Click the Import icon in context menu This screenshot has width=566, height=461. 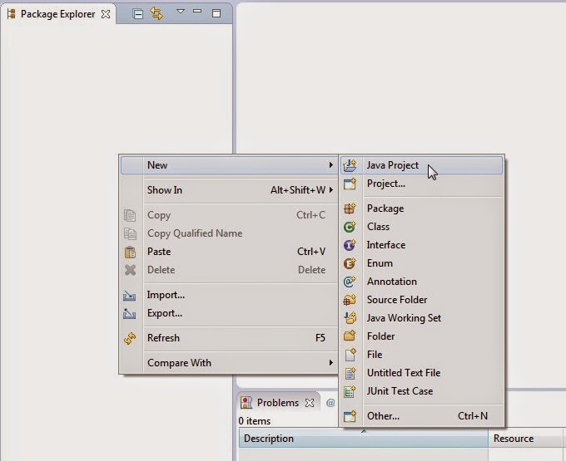130,296
